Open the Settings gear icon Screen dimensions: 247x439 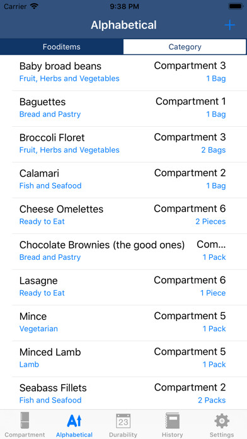(222, 421)
